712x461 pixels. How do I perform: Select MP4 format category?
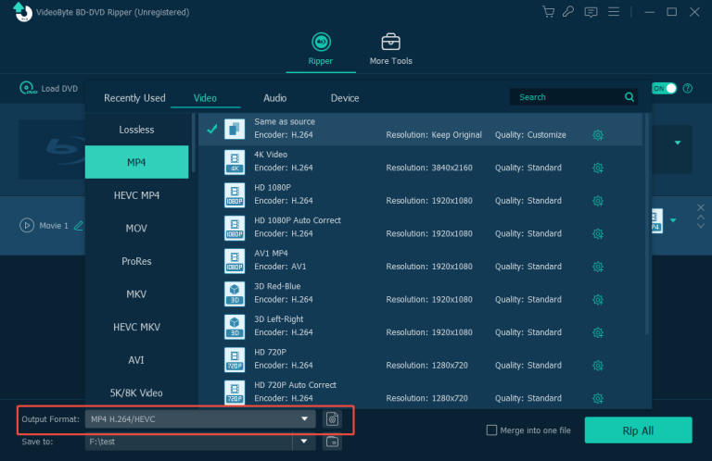(136, 162)
